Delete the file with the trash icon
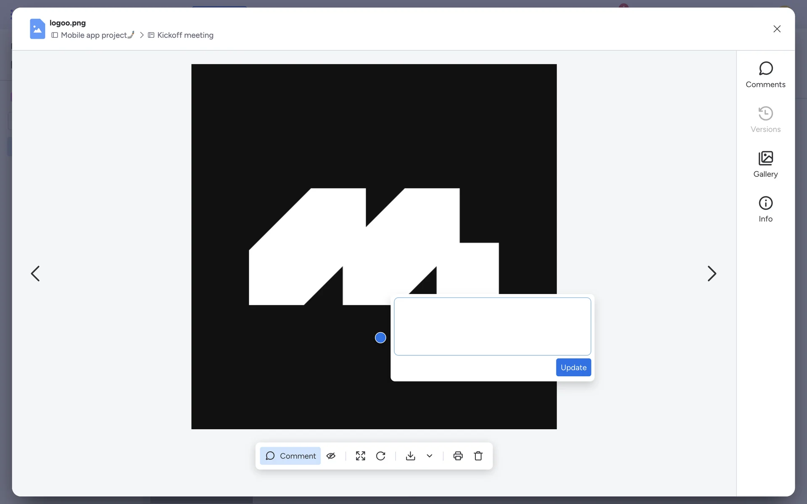This screenshot has height=504, width=807. pos(478,456)
